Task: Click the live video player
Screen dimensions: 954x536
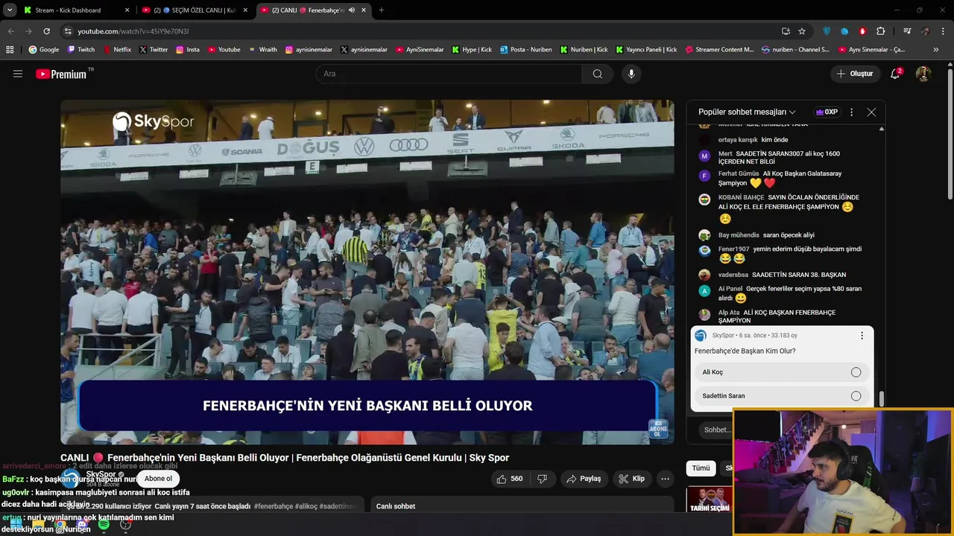Action: pos(367,272)
